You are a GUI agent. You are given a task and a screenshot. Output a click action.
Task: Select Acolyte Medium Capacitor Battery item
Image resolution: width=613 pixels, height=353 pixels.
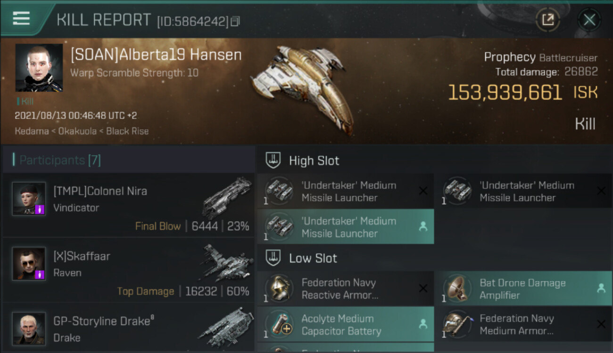[346, 325]
